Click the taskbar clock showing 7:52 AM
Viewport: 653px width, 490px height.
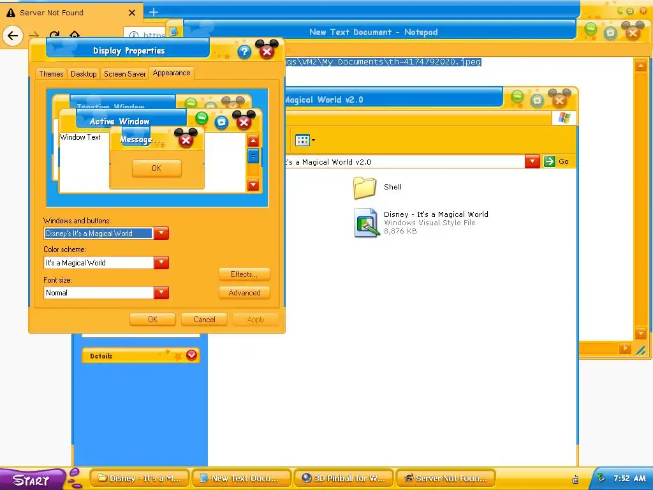pyautogui.click(x=629, y=479)
